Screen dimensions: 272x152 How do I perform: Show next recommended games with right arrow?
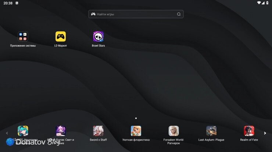click(x=265, y=133)
